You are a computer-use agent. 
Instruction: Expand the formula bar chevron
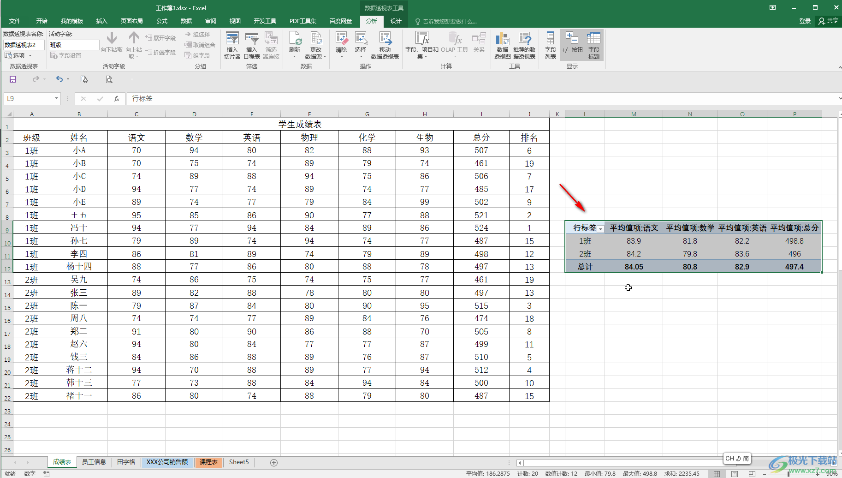pos(839,98)
